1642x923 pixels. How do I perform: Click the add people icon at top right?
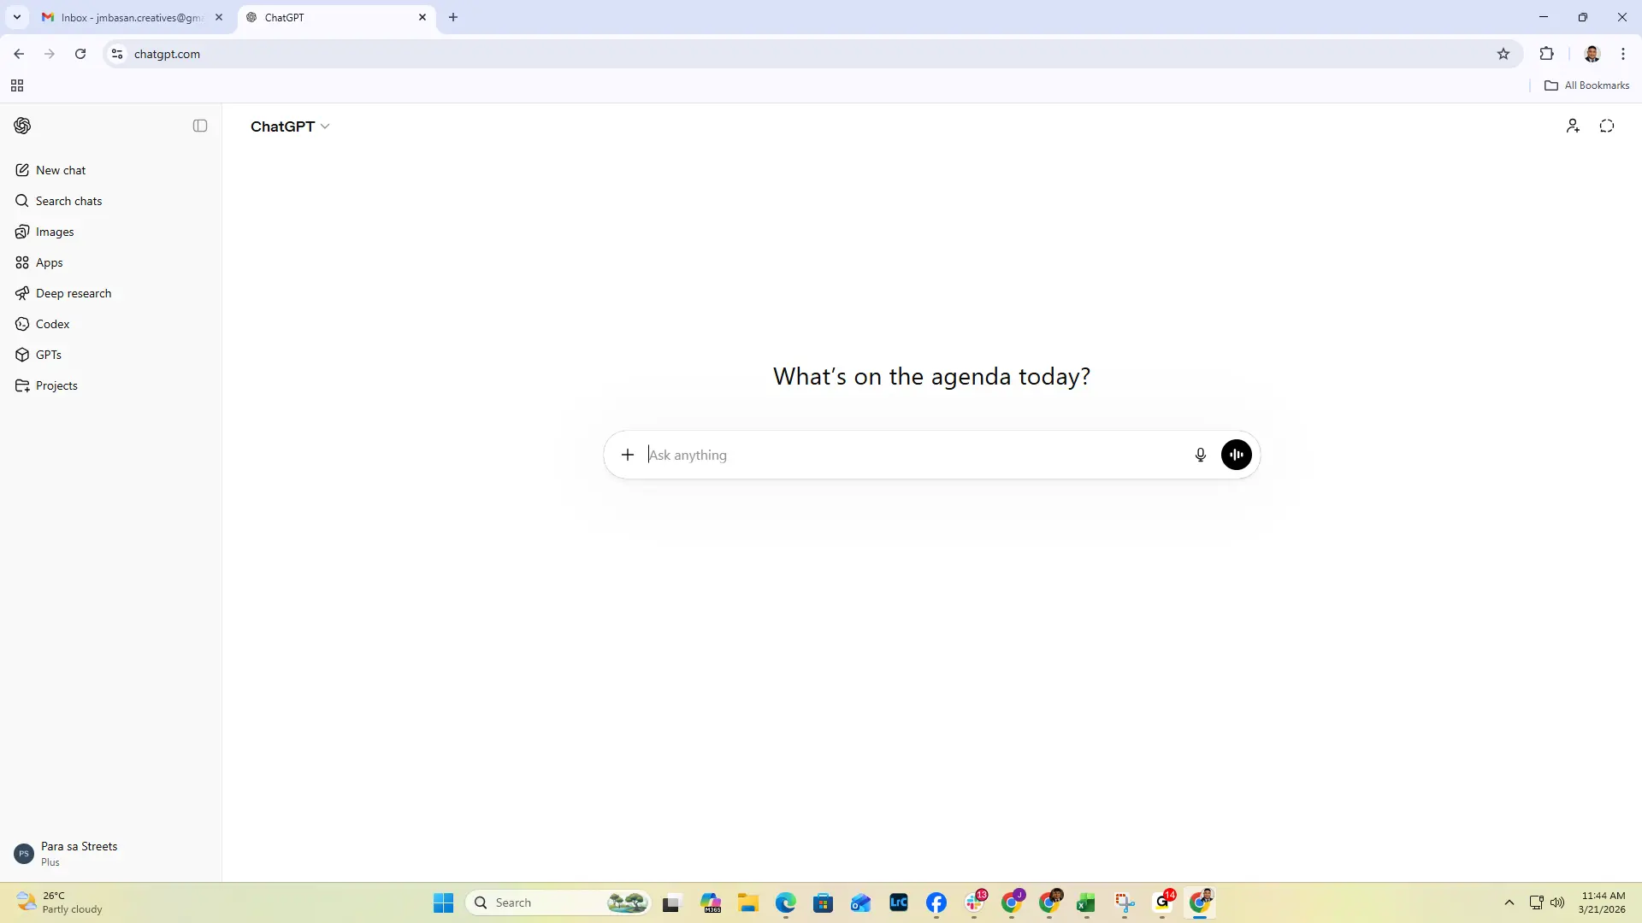coord(1573,126)
